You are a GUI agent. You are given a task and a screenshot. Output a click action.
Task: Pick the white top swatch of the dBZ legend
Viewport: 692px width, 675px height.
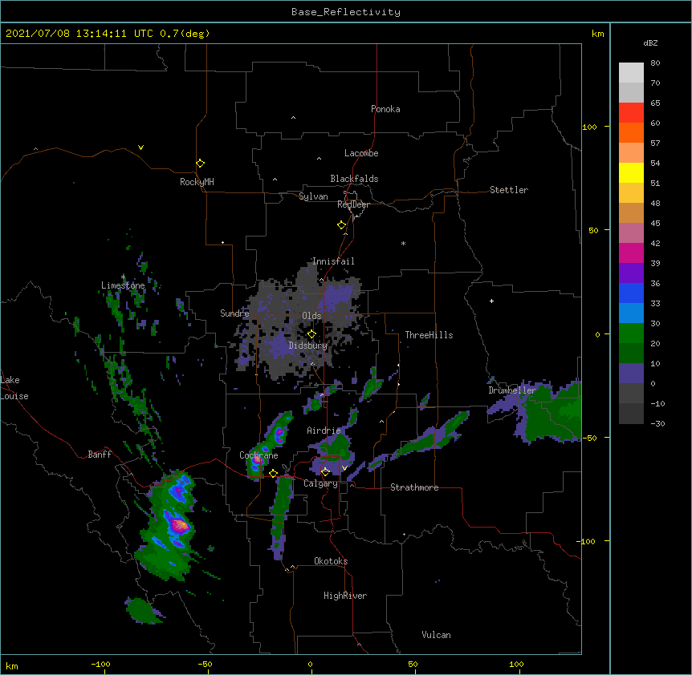tap(631, 73)
